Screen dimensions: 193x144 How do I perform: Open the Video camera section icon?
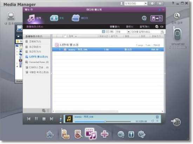75,18
